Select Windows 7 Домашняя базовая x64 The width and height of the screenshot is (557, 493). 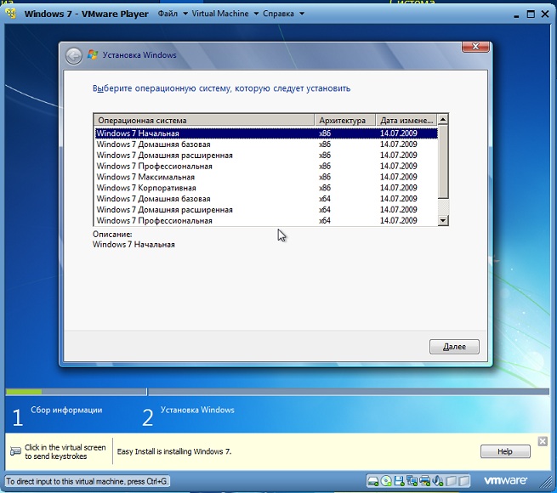(x=266, y=199)
